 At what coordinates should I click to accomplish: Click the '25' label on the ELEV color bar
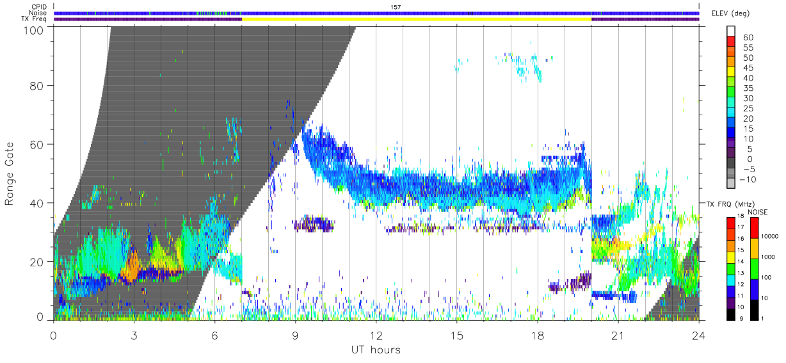[748, 108]
